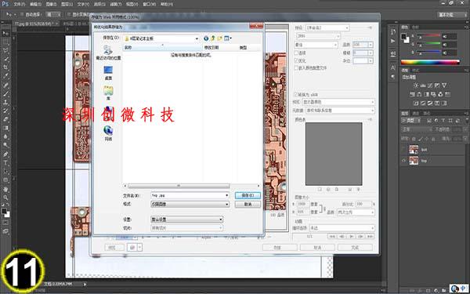Open the settings (设置) dropdown in save dialog
The width and height of the screenshot is (470, 294).
[186, 220]
